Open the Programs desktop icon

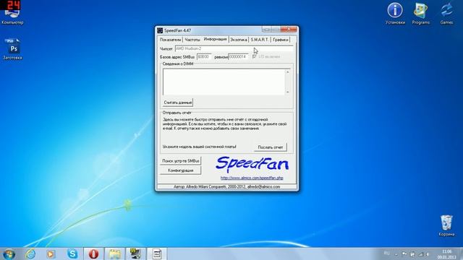pyautogui.click(x=421, y=14)
